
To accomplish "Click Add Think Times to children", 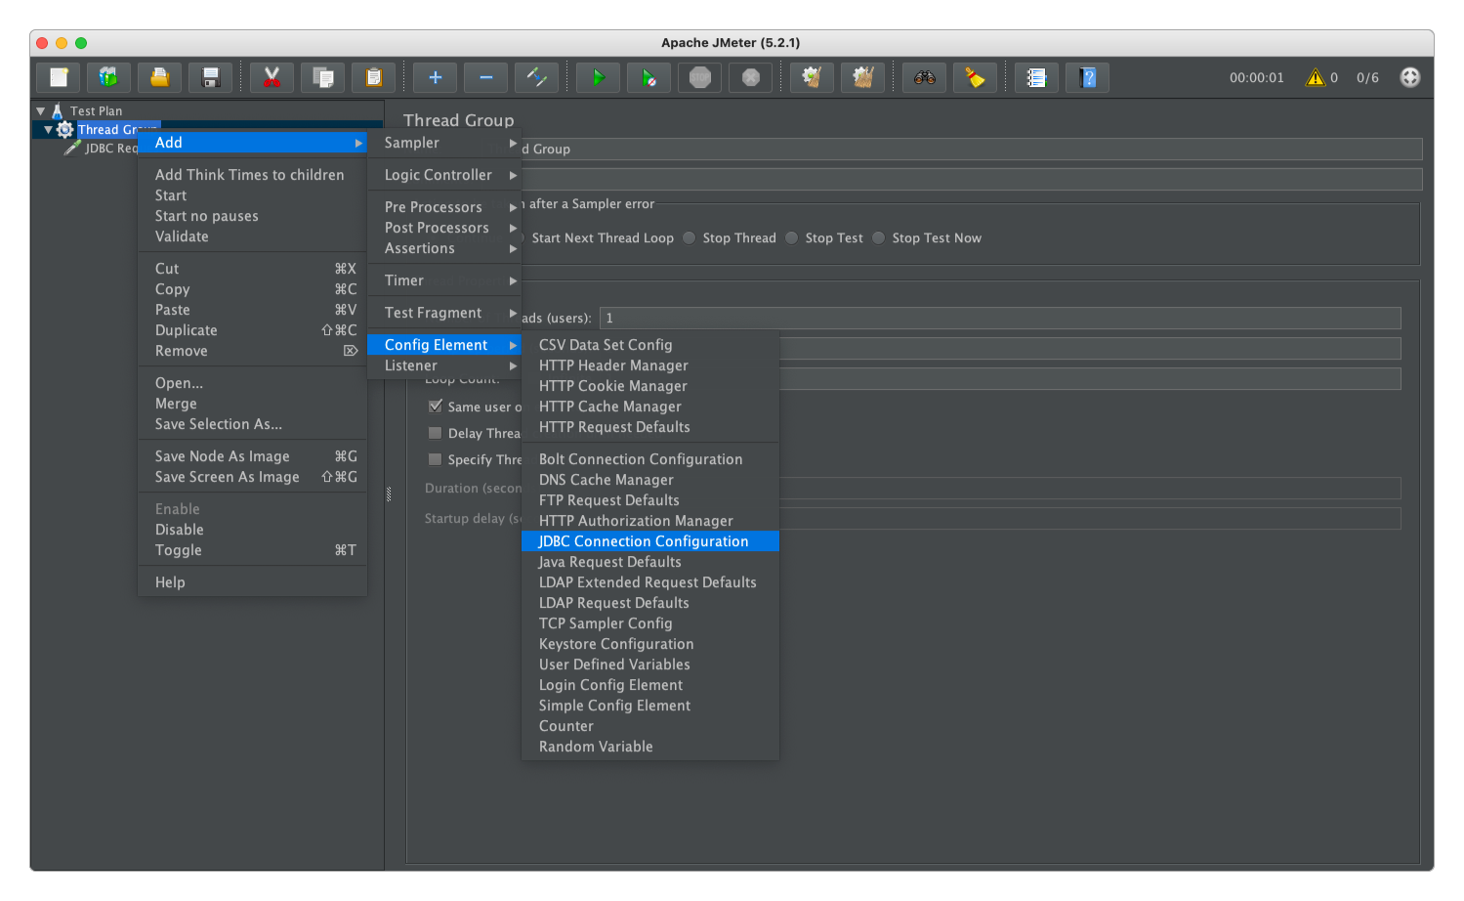I will click(253, 175).
